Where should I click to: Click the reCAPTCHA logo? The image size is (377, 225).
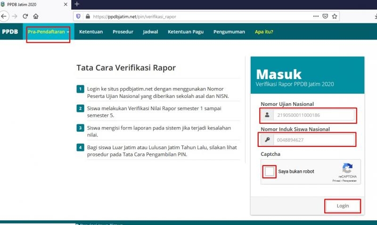click(x=347, y=168)
